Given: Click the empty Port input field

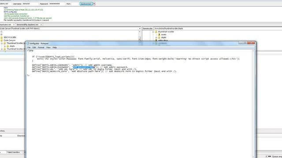Looking at the screenshot, I should point(75,4).
